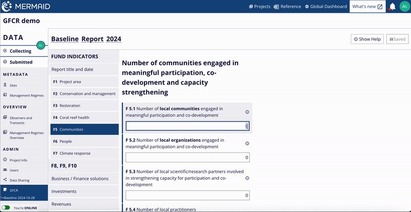Screen dimensions: 411x212
Task: Click the GFCR document icon
Action: click(5, 189)
